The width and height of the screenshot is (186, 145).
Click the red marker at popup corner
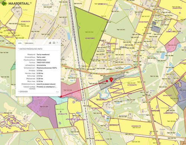pos(61,96)
